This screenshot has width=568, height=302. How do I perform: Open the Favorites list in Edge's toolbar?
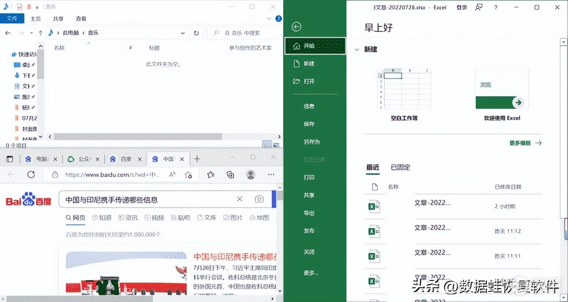[210, 175]
